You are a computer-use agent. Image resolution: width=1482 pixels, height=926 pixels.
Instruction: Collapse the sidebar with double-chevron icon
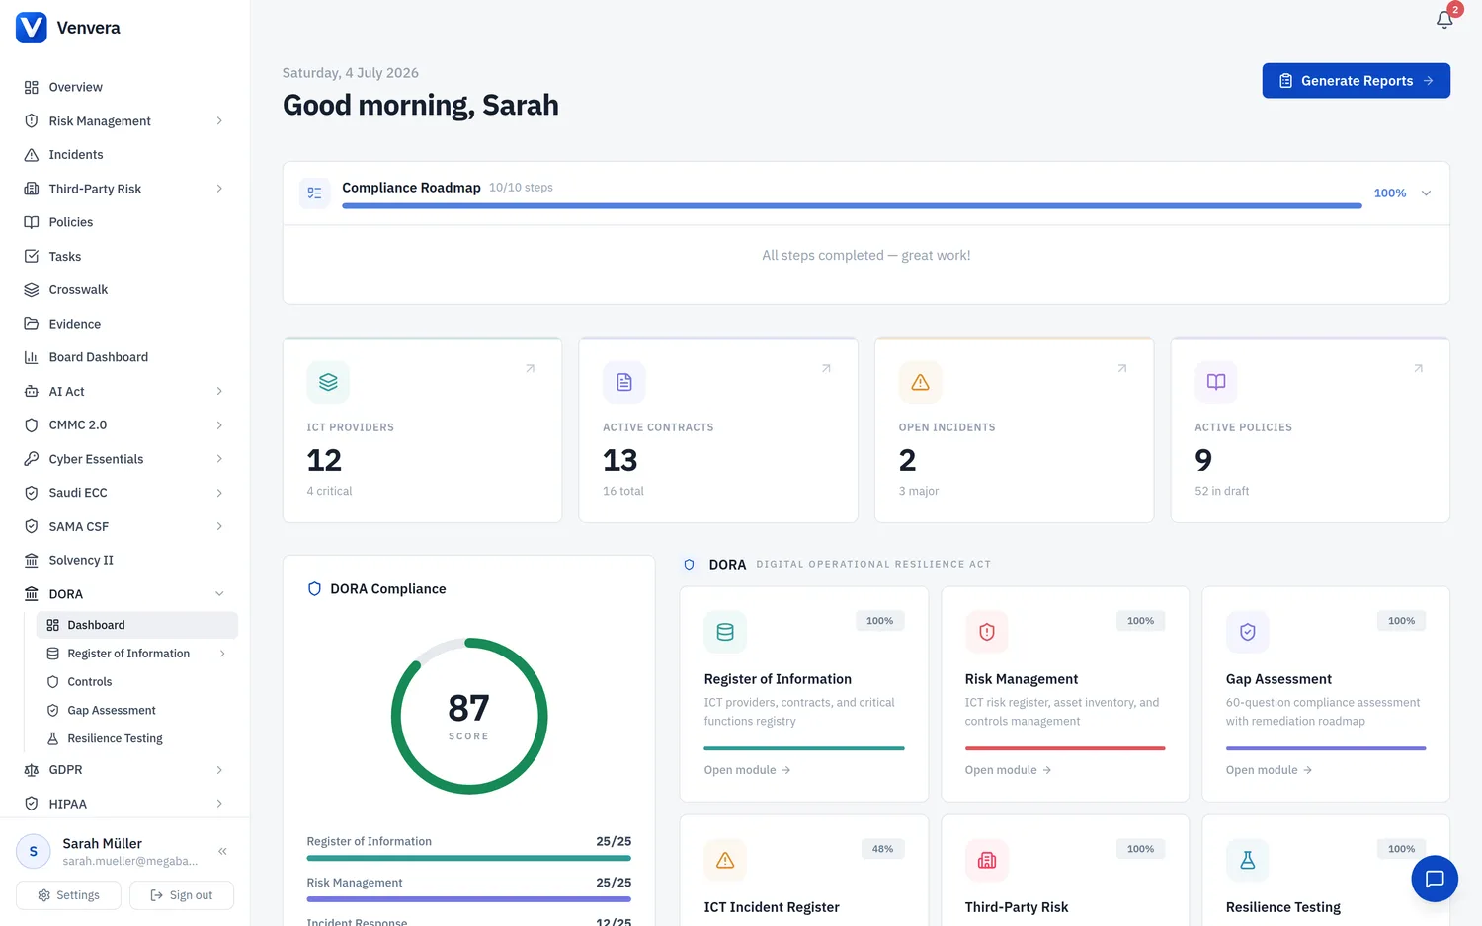(223, 851)
